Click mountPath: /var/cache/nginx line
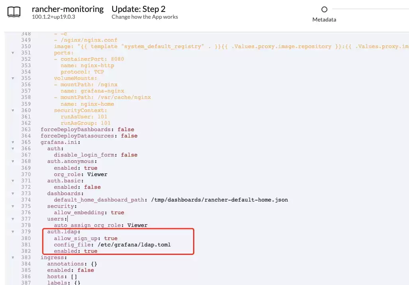The image size is (409, 285). pyautogui.click(x=102, y=97)
